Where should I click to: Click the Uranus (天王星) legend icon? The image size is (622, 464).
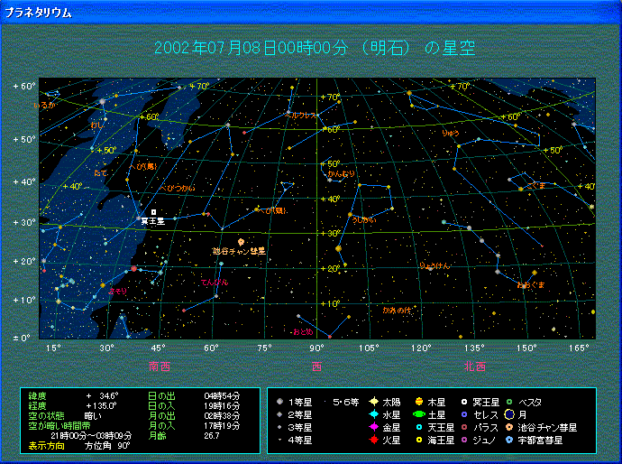coord(419,427)
